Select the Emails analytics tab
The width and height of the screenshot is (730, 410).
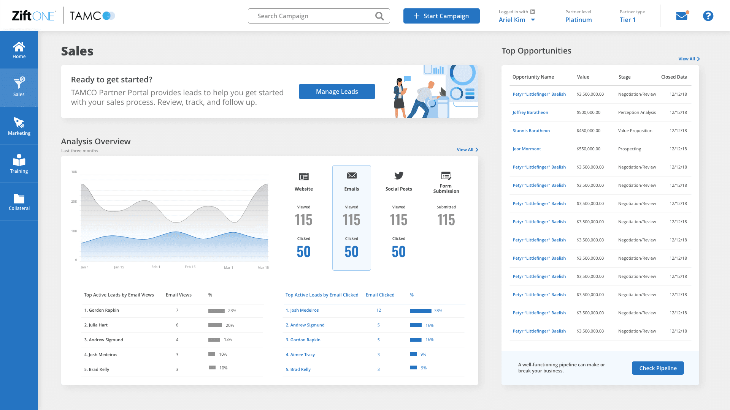point(351,218)
